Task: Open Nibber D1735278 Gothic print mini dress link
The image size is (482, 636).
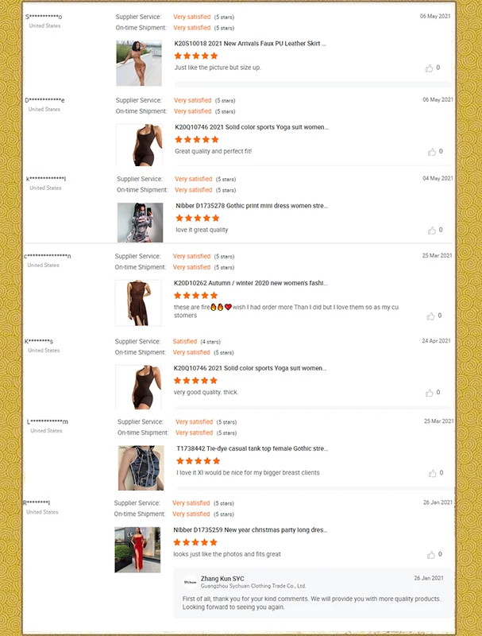Action: (x=252, y=206)
